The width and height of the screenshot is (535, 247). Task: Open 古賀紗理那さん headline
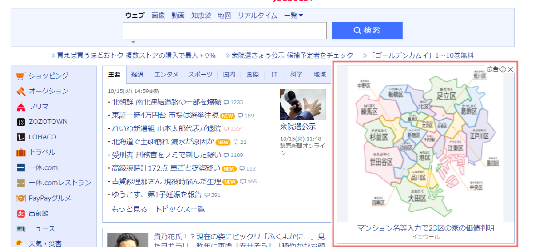tap(166, 182)
